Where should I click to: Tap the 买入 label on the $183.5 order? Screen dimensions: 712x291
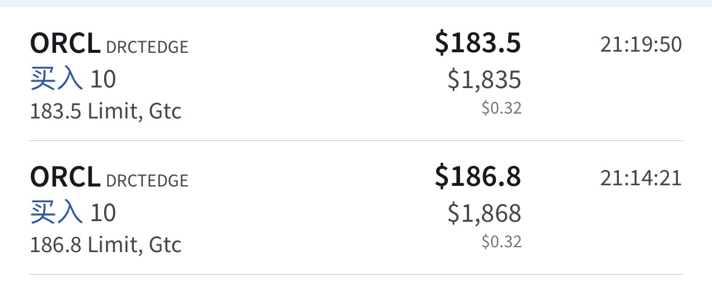coord(56,79)
